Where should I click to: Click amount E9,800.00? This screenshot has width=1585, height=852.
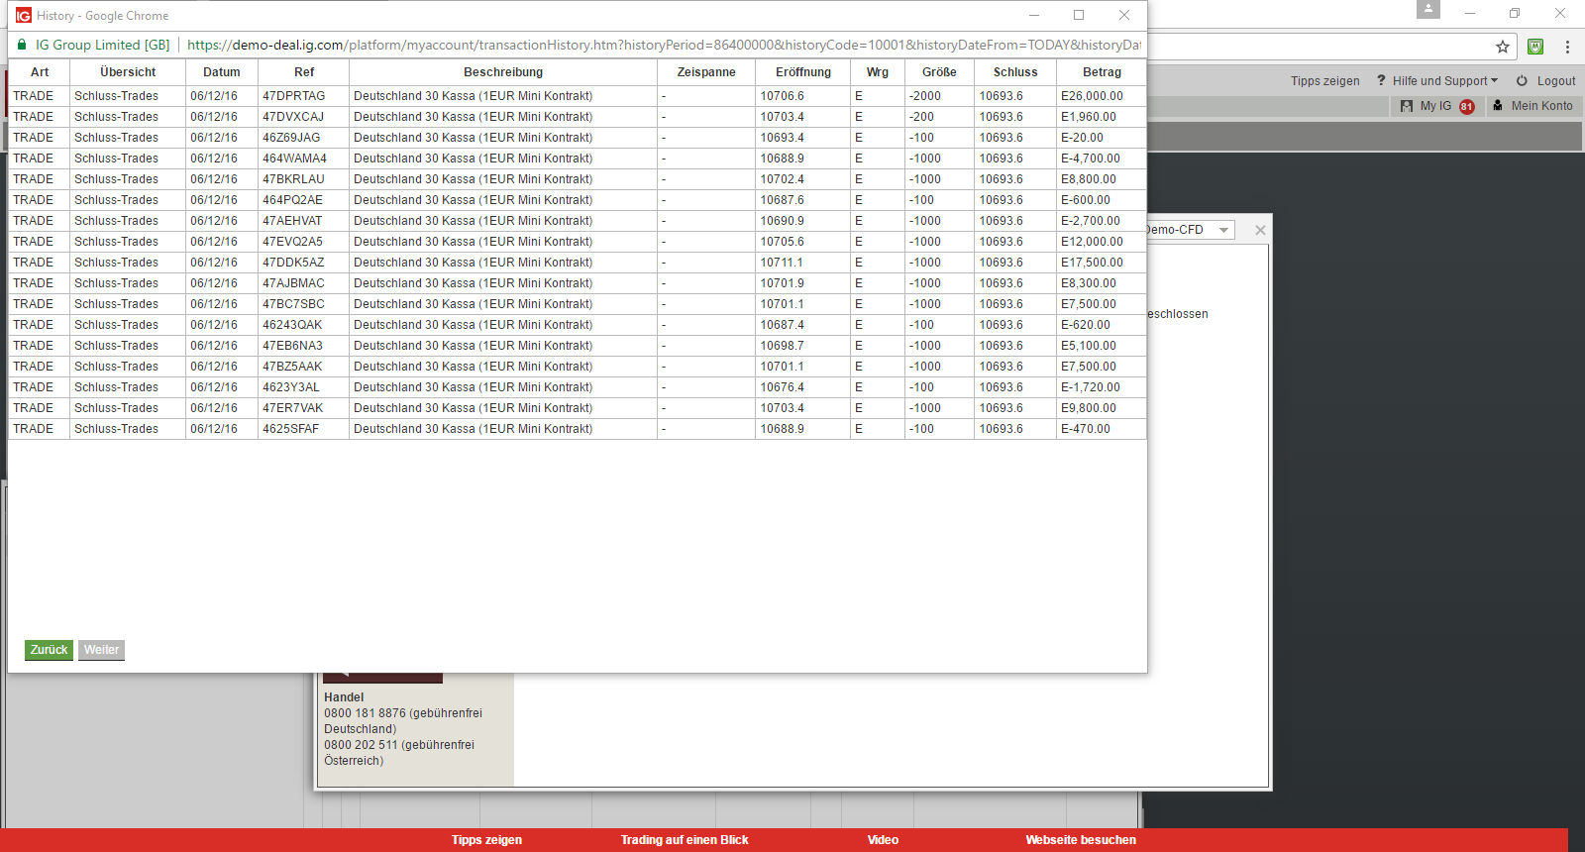tap(1089, 408)
